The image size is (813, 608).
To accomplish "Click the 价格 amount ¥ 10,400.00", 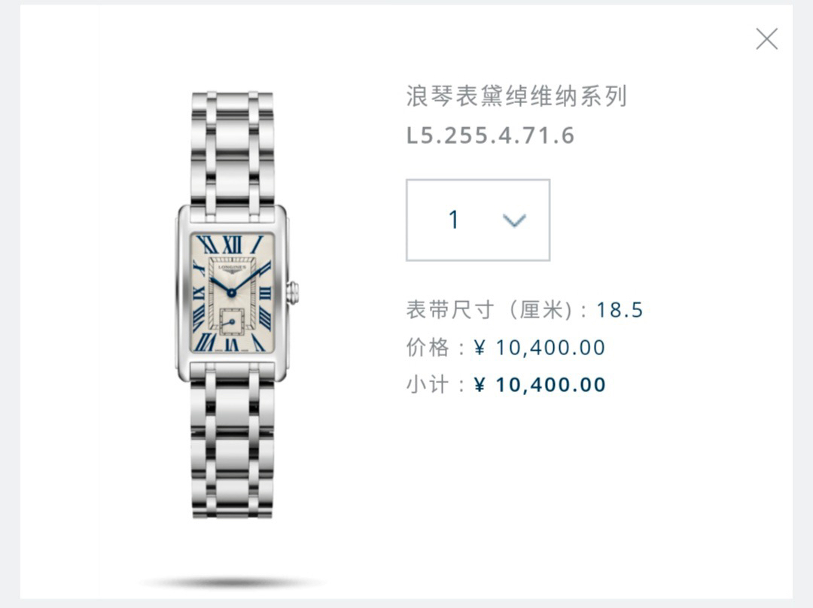I will click(540, 348).
